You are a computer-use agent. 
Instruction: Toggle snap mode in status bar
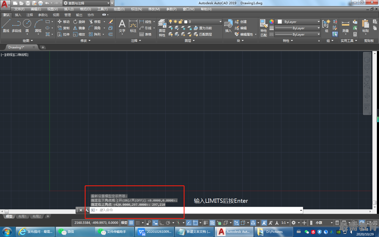tap(138, 223)
